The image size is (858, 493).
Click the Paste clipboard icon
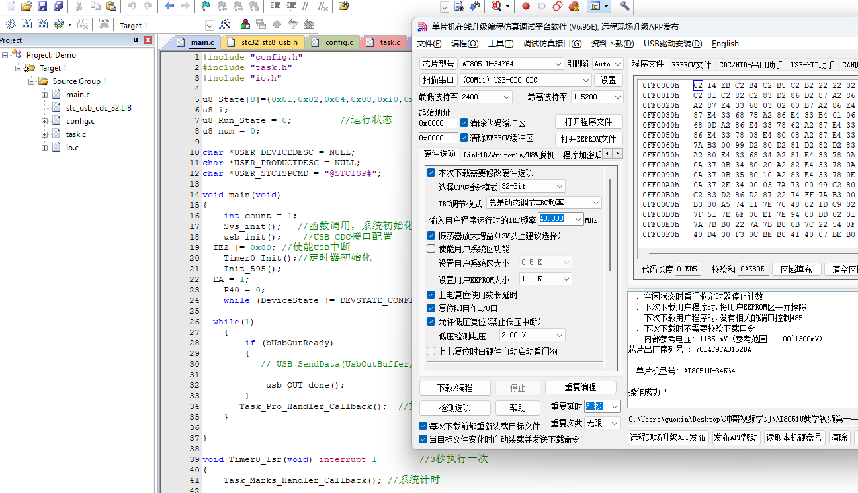(110, 6)
